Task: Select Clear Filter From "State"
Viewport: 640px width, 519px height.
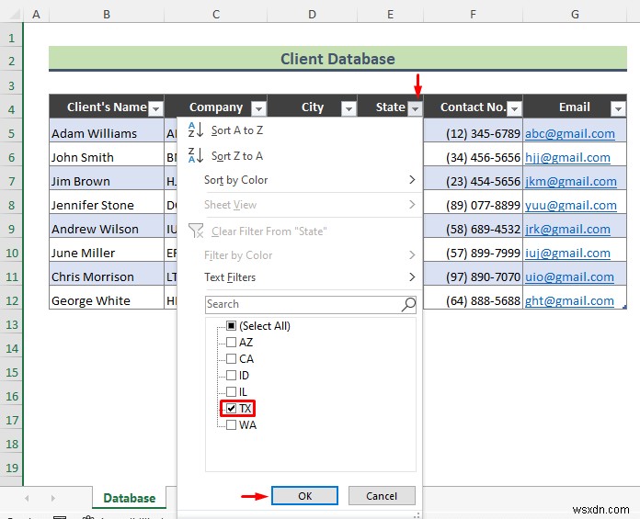Action: point(300,231)
